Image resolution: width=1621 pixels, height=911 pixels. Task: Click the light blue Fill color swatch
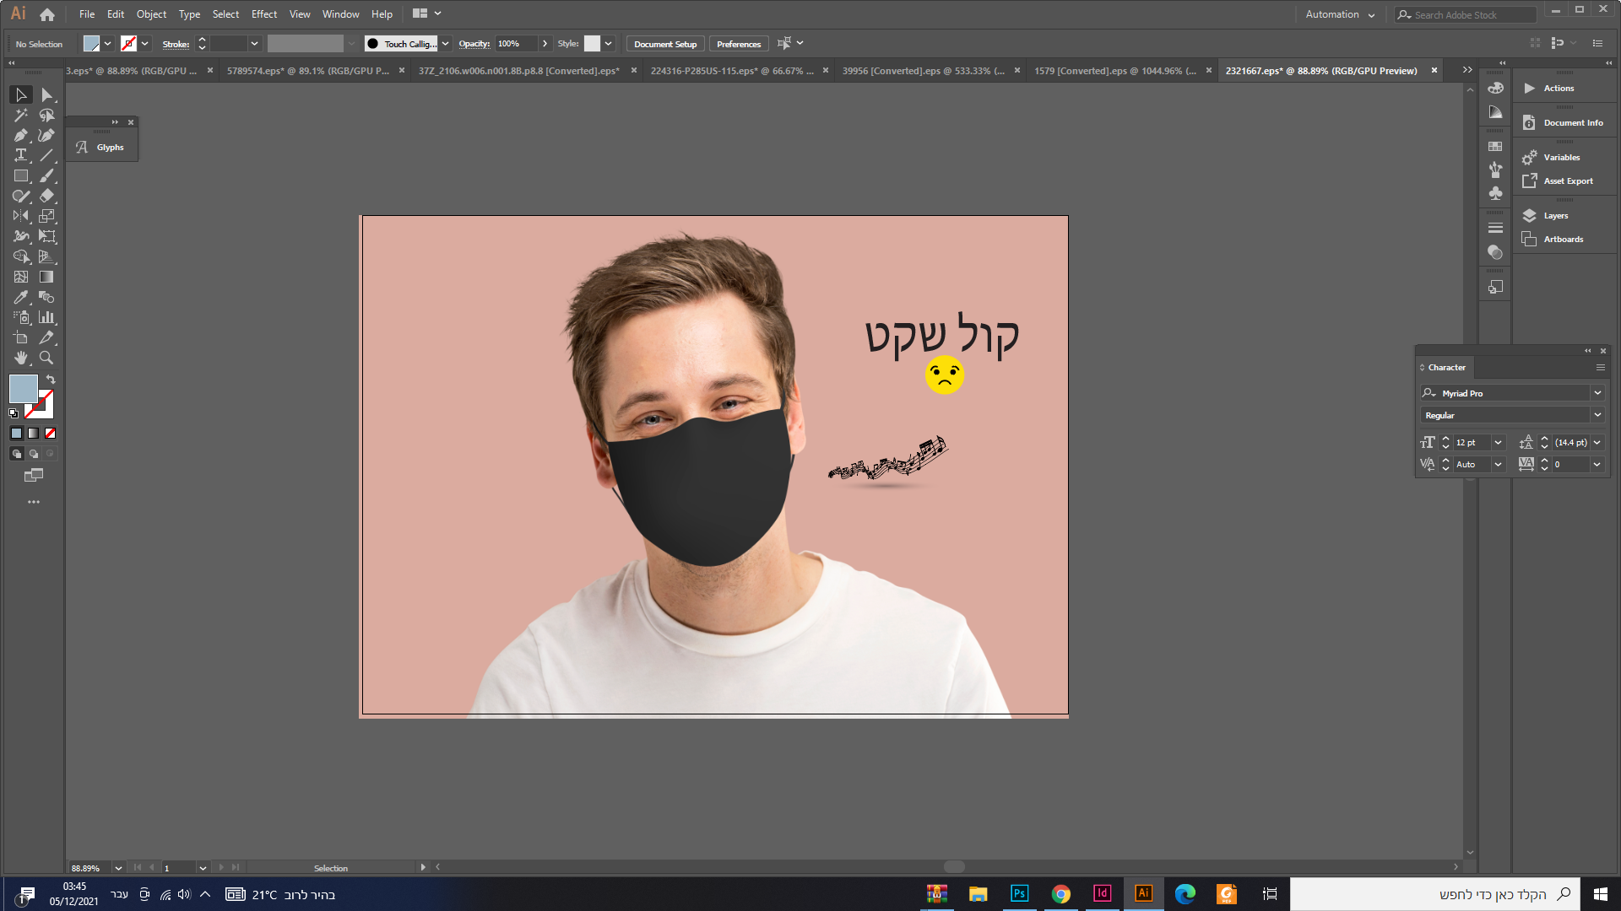coord(23,389)
